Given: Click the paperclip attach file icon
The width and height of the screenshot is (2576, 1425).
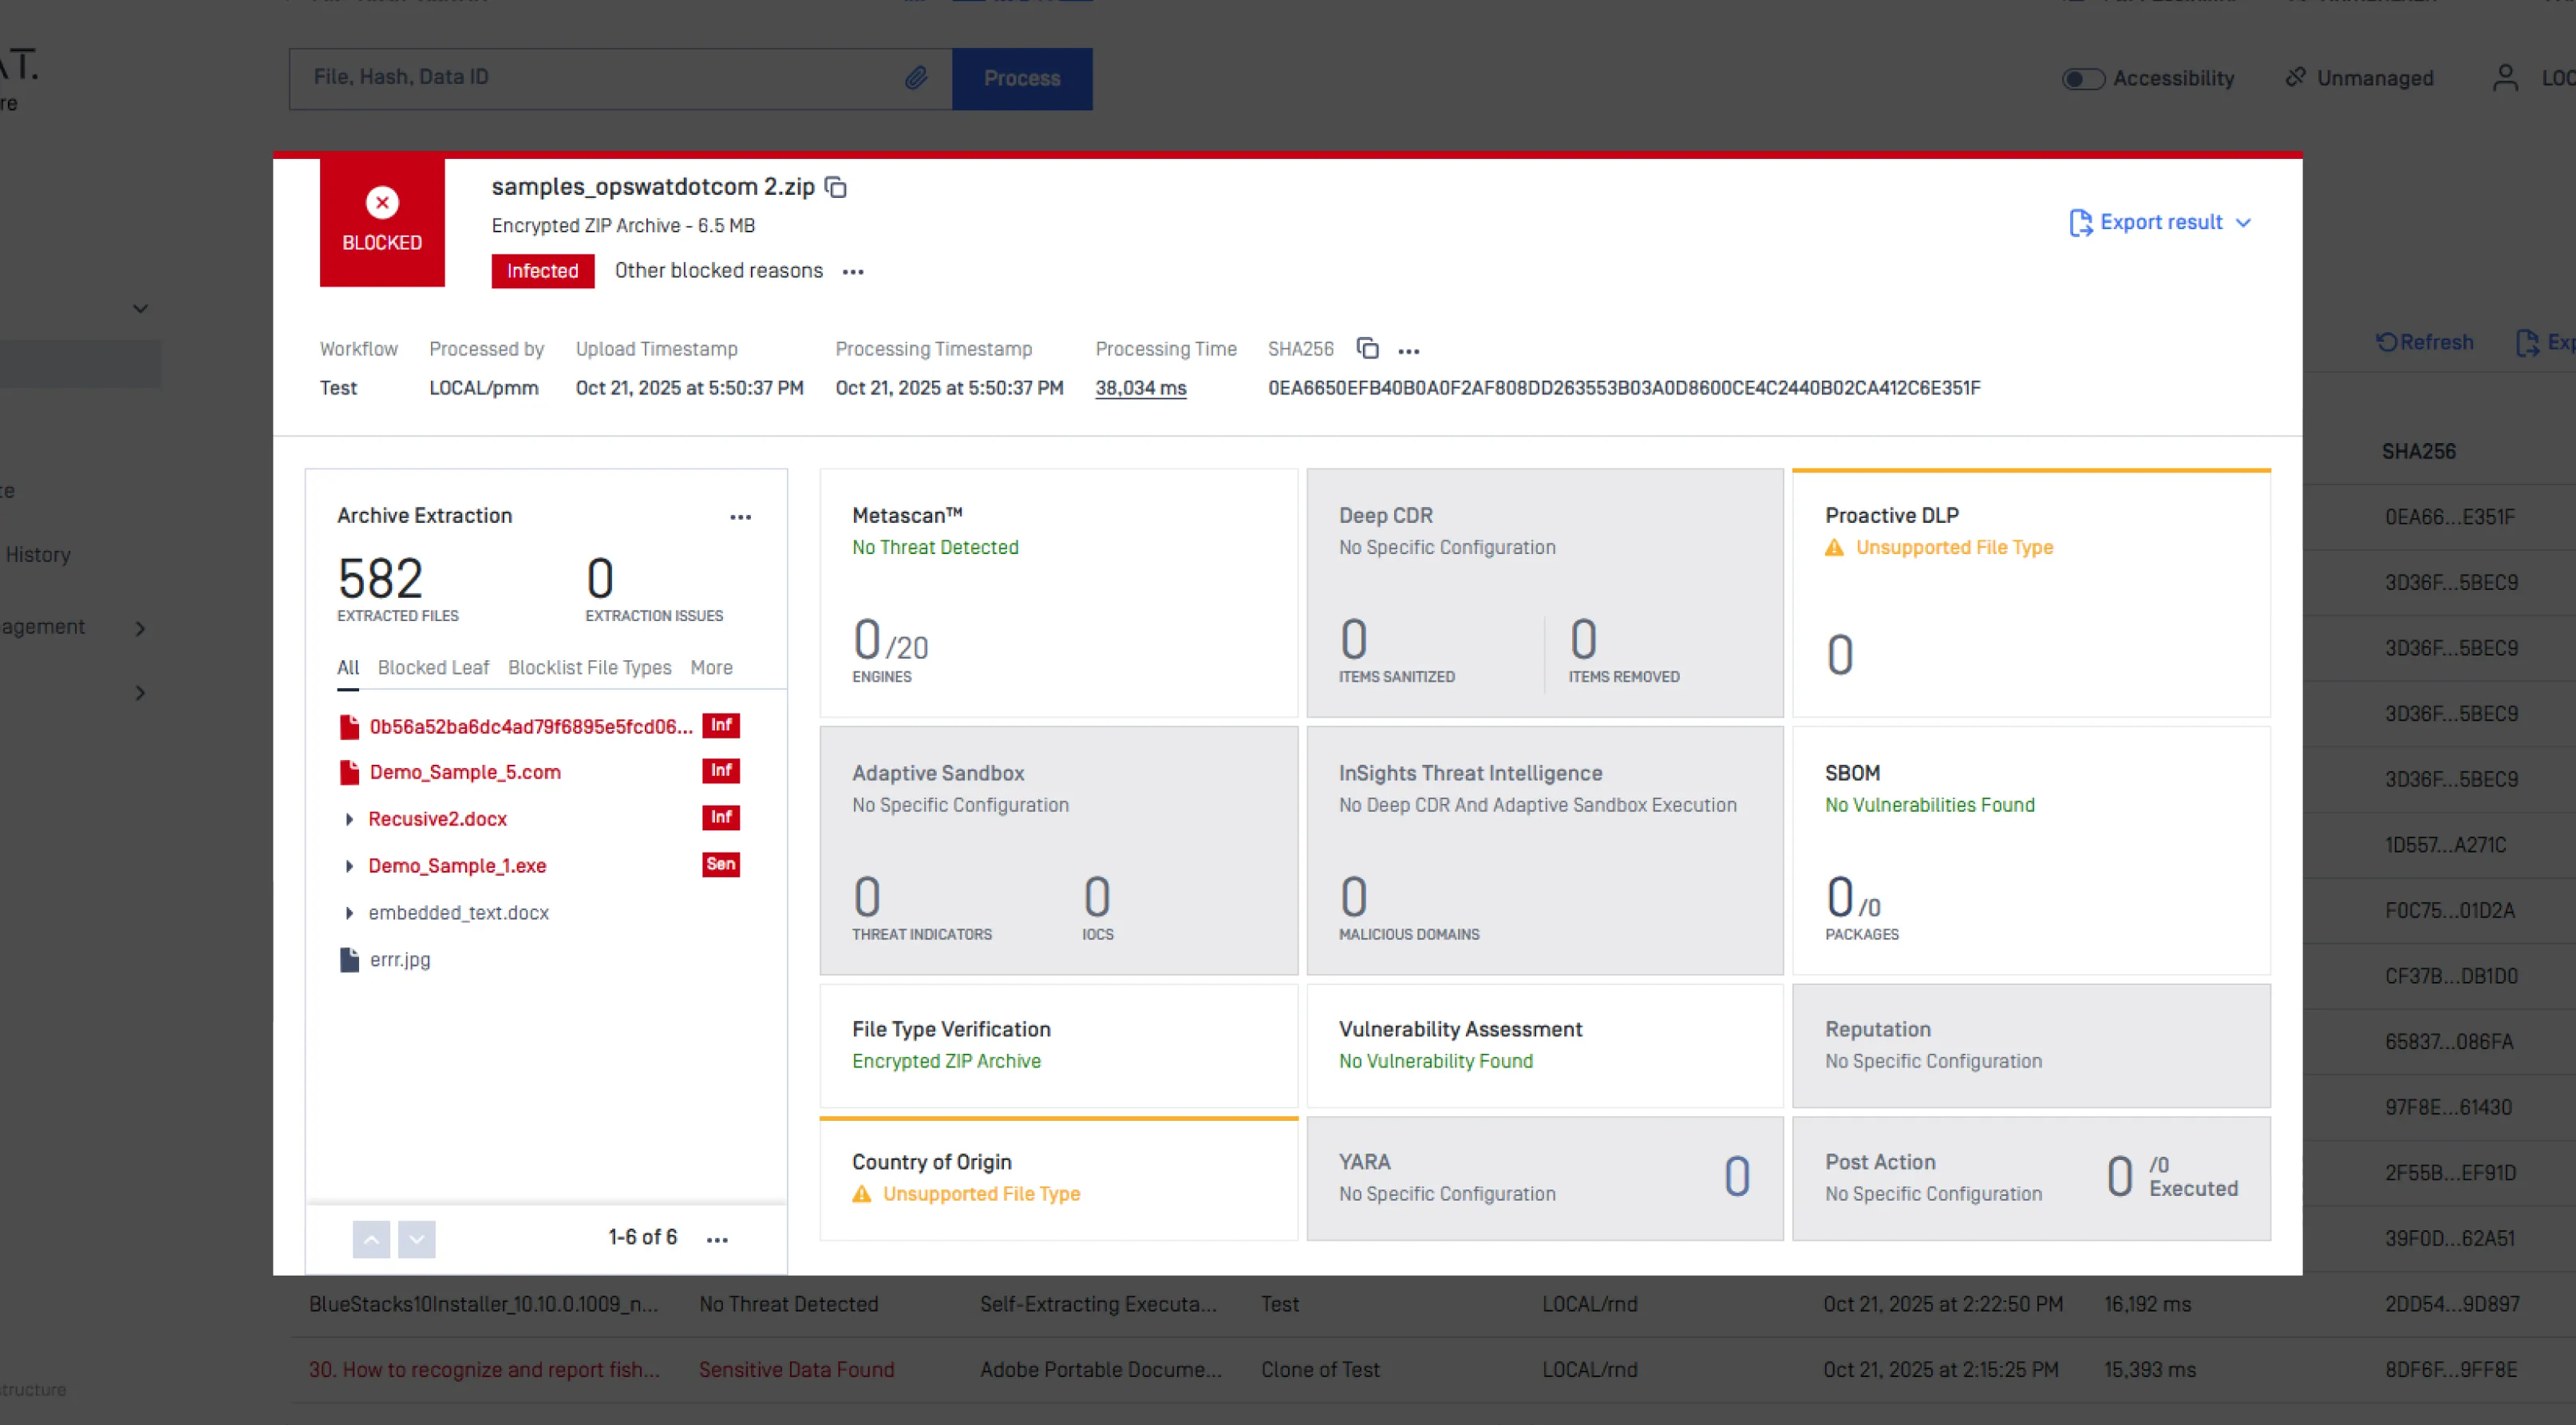Looking at the screenshot, I should (915, 78).
